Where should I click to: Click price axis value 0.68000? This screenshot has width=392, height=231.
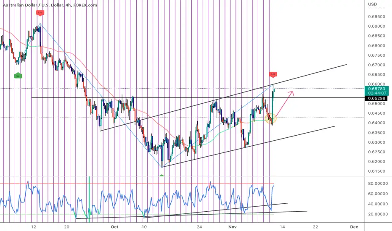tap(376, 45)
